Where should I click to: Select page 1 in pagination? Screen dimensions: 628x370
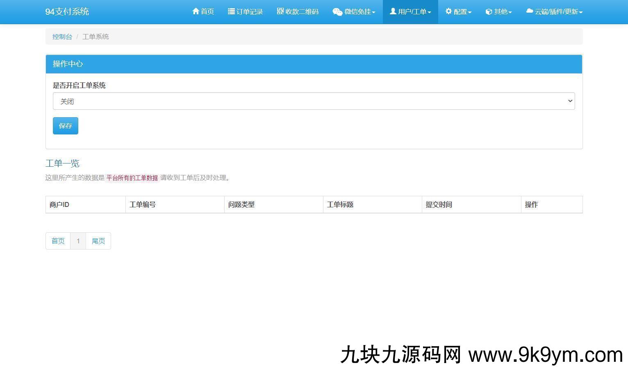(x=78, y=241)
